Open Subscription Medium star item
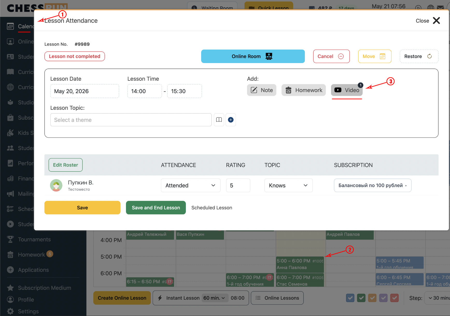 tap(39, 288)
